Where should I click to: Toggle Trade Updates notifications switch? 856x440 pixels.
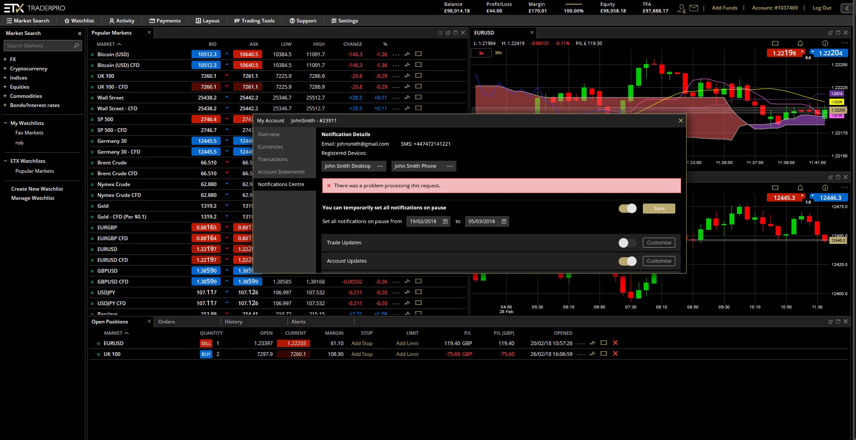pyautogui.click(x=628, y=243)
